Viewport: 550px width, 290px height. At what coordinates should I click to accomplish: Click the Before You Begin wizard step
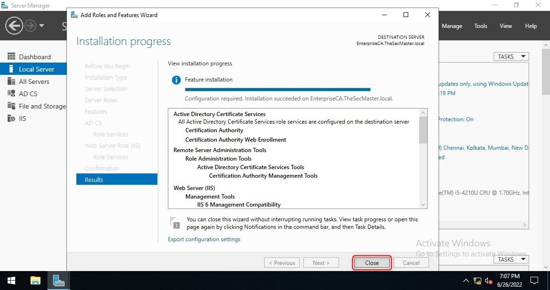coord(107,66)
